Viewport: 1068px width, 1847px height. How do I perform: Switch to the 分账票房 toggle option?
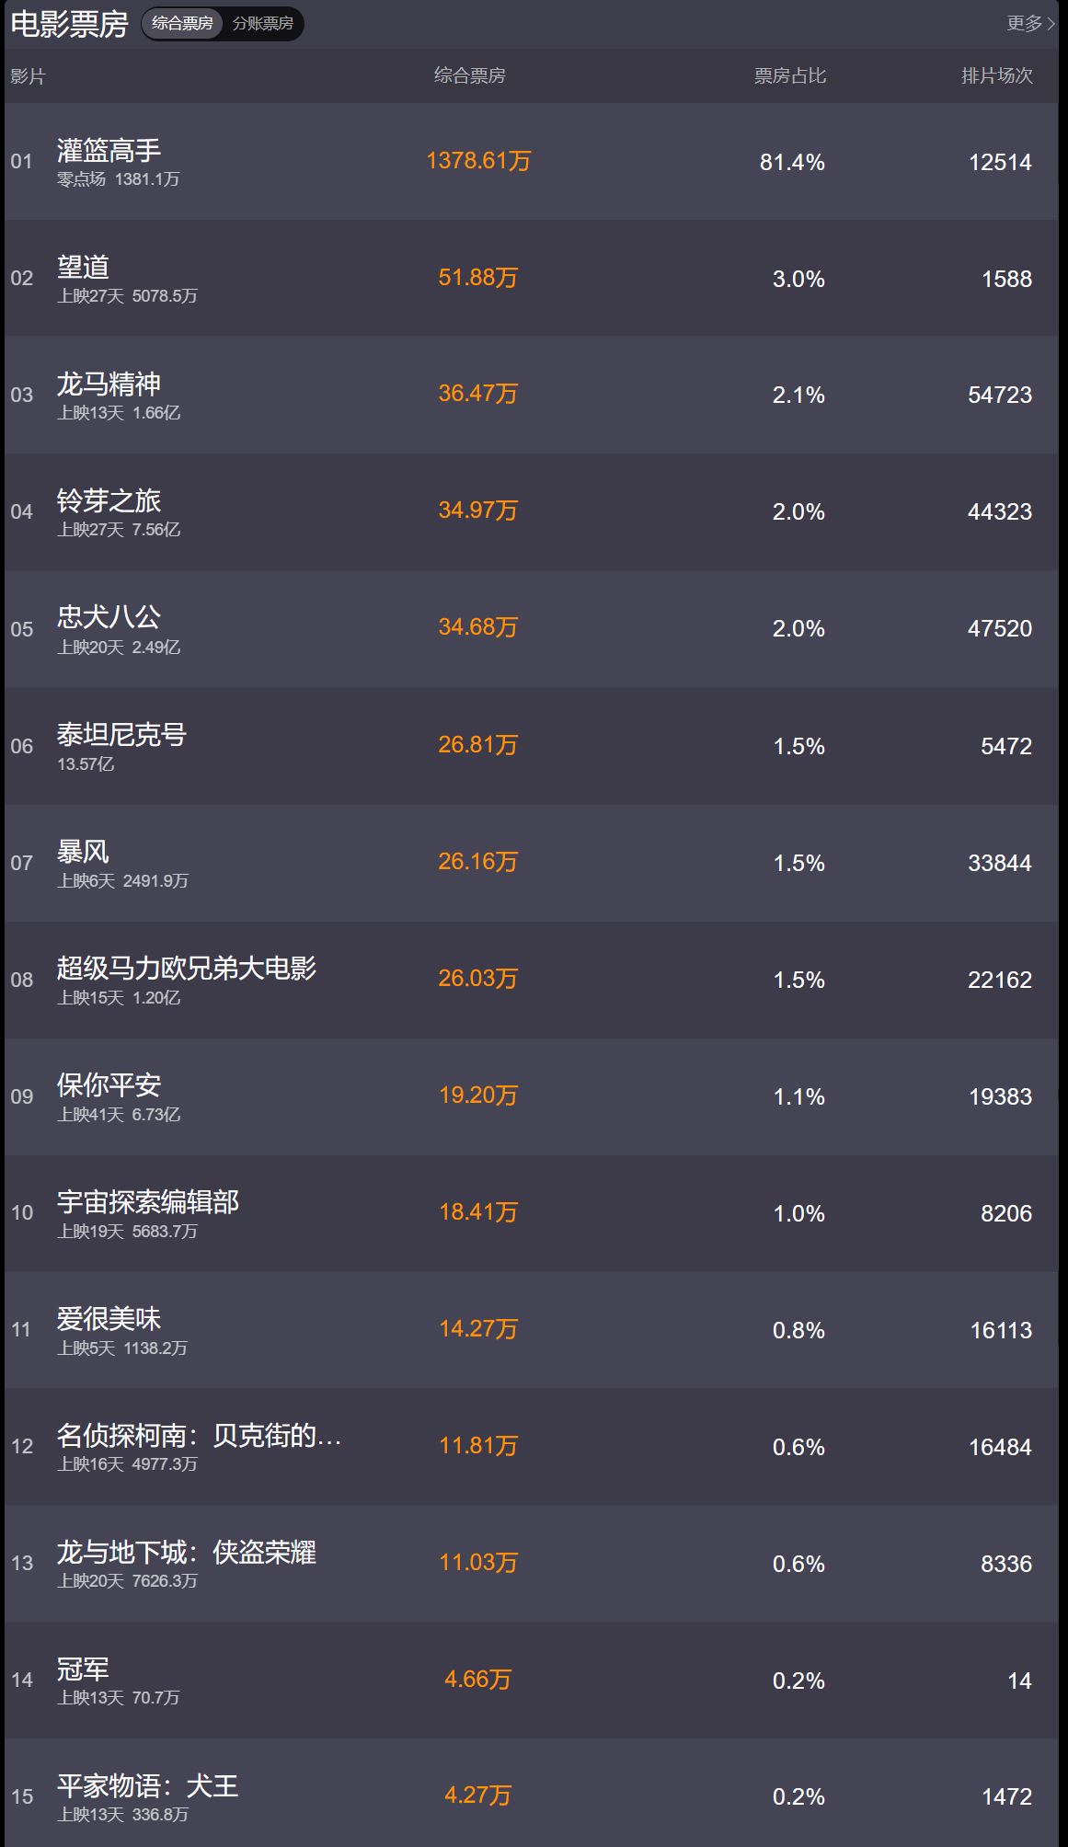click(x=263, y=23)
